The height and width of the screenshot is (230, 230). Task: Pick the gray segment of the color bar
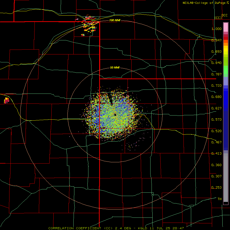click(x=226, y=178)
